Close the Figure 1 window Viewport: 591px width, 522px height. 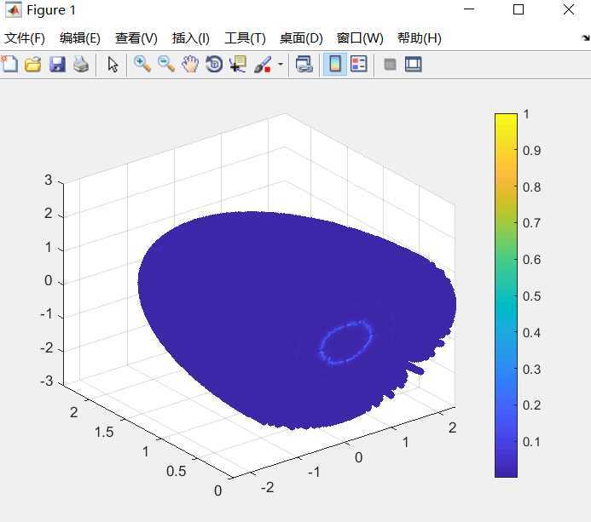568,9
